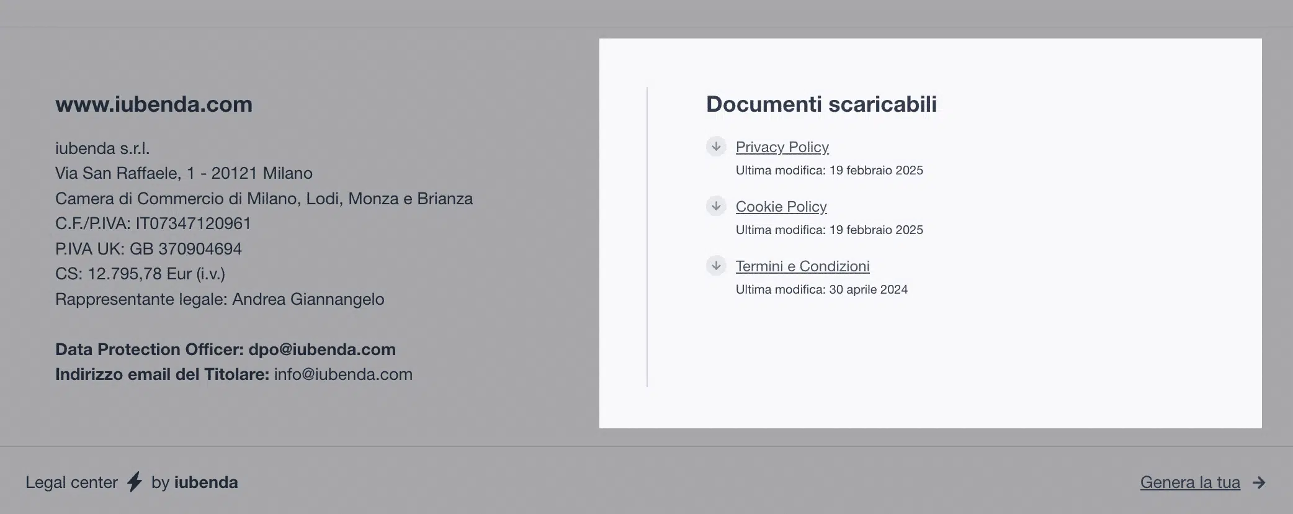Select the P.IVA UK GB 370904694 line
The height and width of the screenshot is (514, 1293).
coord(148,249)
